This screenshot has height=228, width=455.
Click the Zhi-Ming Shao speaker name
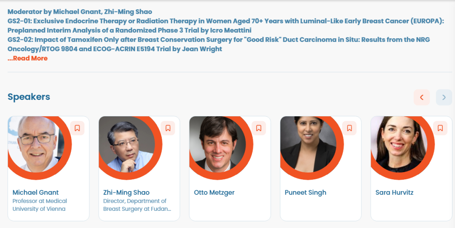(126, 192)
